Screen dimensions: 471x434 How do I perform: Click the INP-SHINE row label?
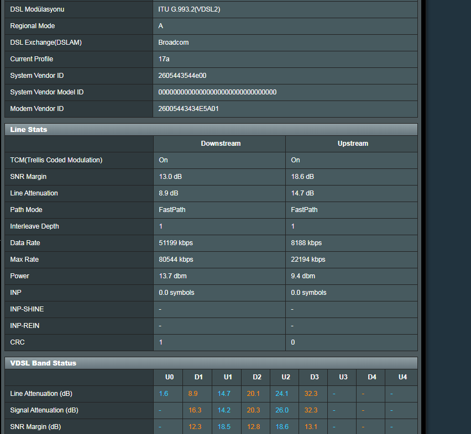(x=27, y=309)
